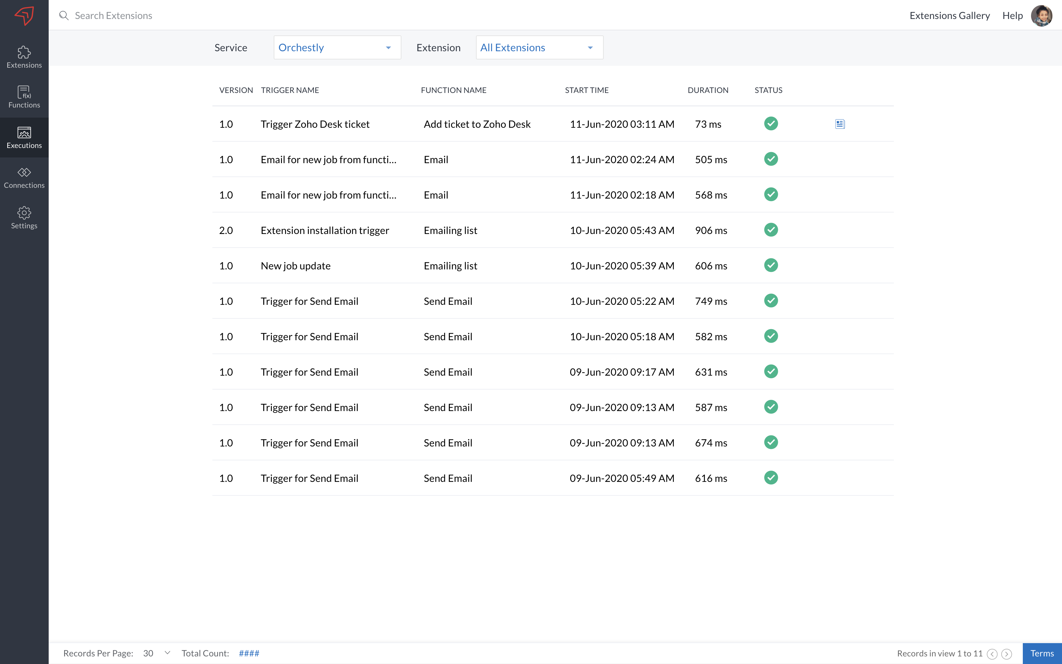View log details for Zoho Desk ticket execution
This screenshot has height=664, width=1062.
pos(839,124)
